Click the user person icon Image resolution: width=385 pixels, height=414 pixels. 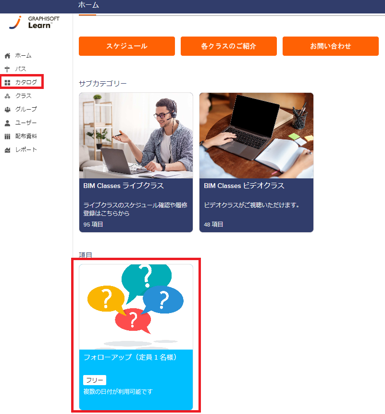pyautogui.click(x=7, y=123)
